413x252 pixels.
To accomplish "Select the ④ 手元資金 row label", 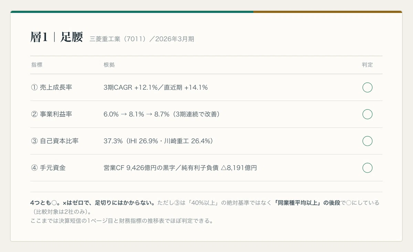I will [48, 168].
